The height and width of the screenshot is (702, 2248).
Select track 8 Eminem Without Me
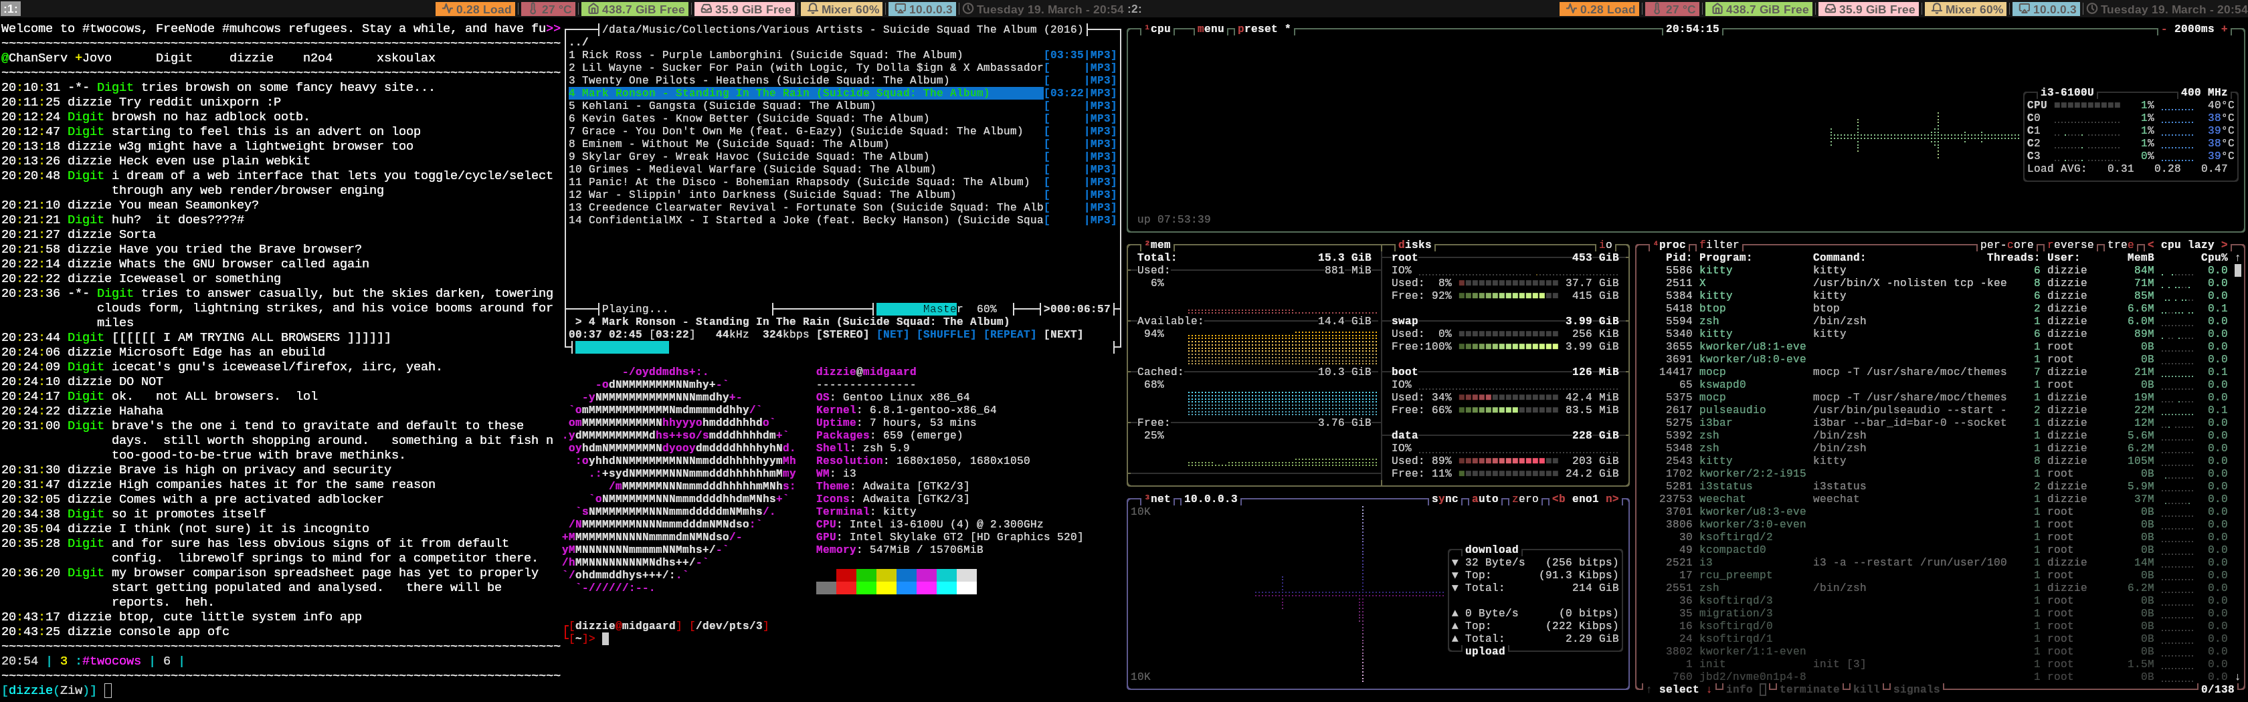tap(842, 144)
